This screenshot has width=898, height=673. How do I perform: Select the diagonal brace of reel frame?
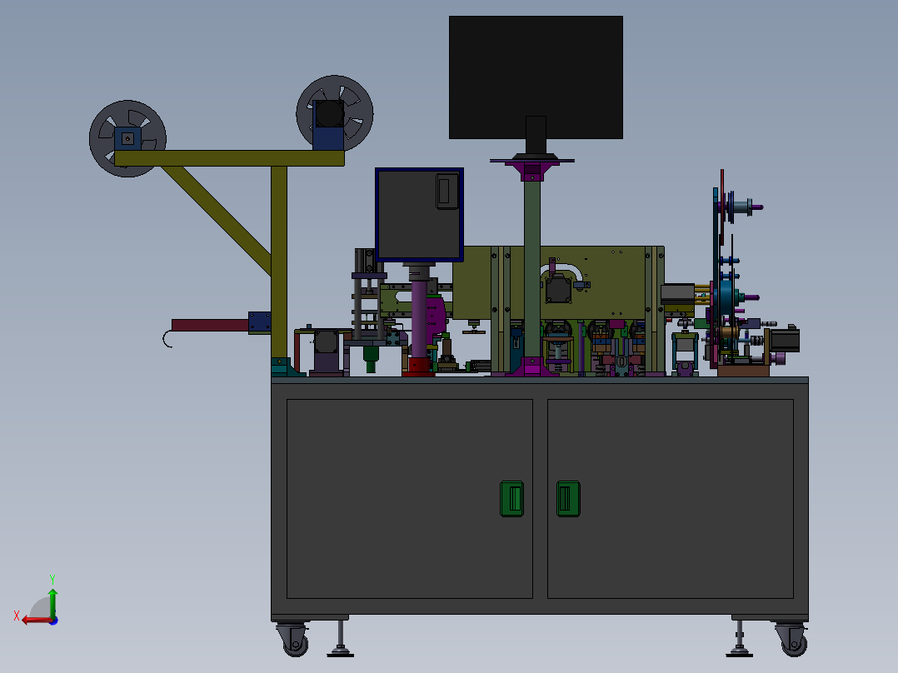tap(216, 219)
